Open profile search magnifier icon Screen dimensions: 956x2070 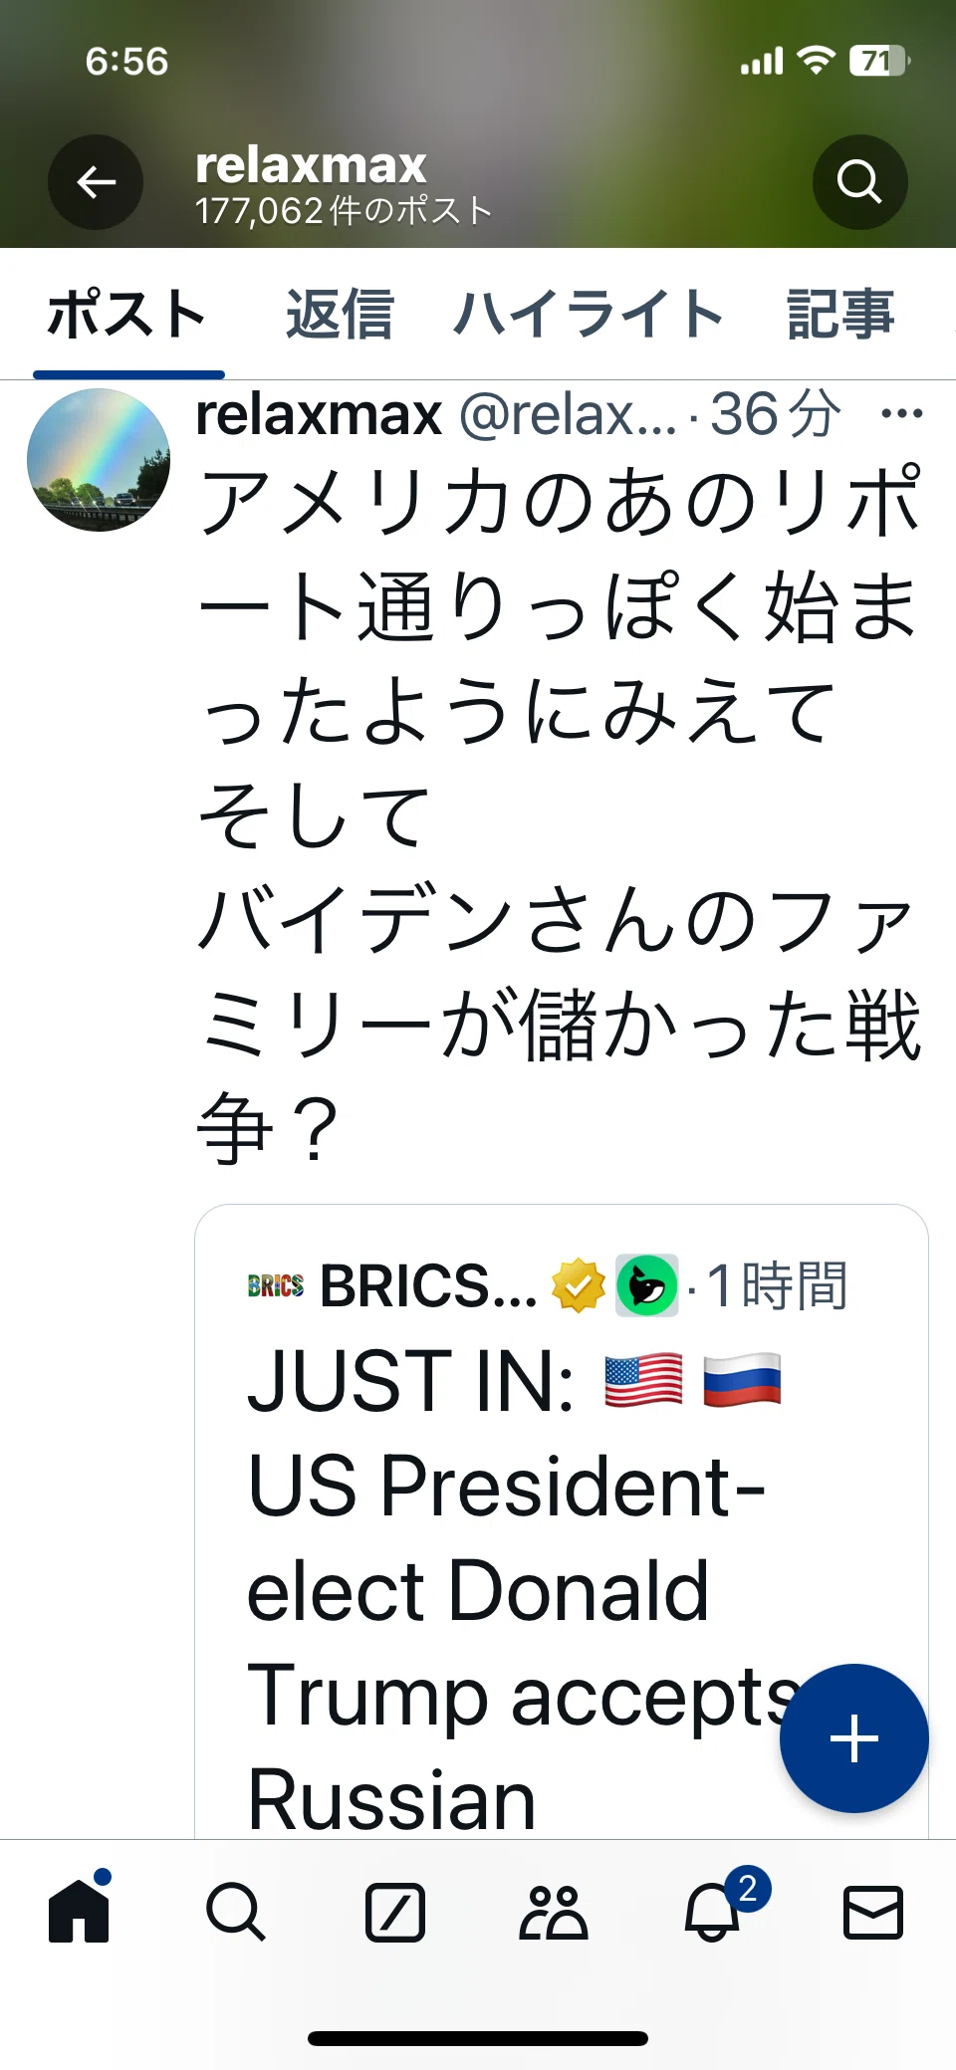pos(859,182)
